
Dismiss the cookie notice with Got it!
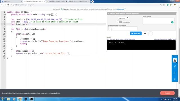[167, 93]
